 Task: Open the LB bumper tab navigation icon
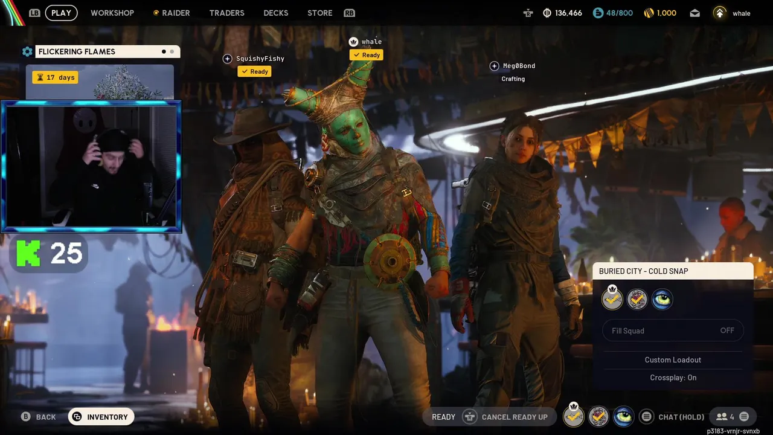coord(34,13)
